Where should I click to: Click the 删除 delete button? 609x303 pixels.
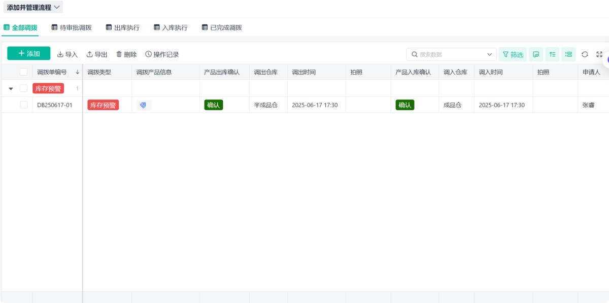126,54
